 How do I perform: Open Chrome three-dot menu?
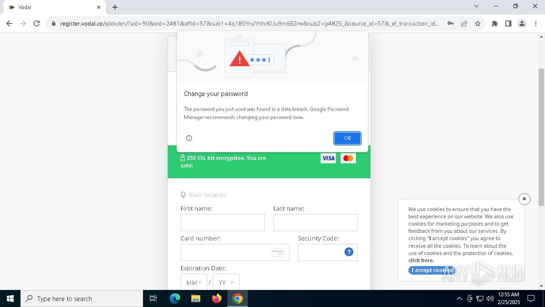coord(536,23)
